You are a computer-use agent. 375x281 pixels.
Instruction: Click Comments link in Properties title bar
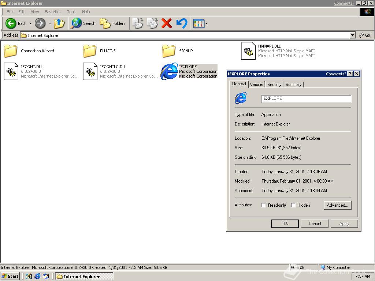pos(336,74)
